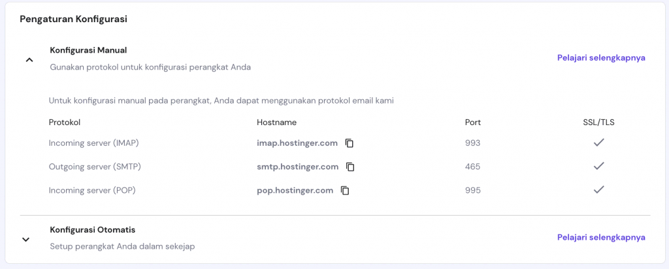Copy the pop.hostinger.com hostname
The height and width of the screenshot is (269, 669).
345,191
